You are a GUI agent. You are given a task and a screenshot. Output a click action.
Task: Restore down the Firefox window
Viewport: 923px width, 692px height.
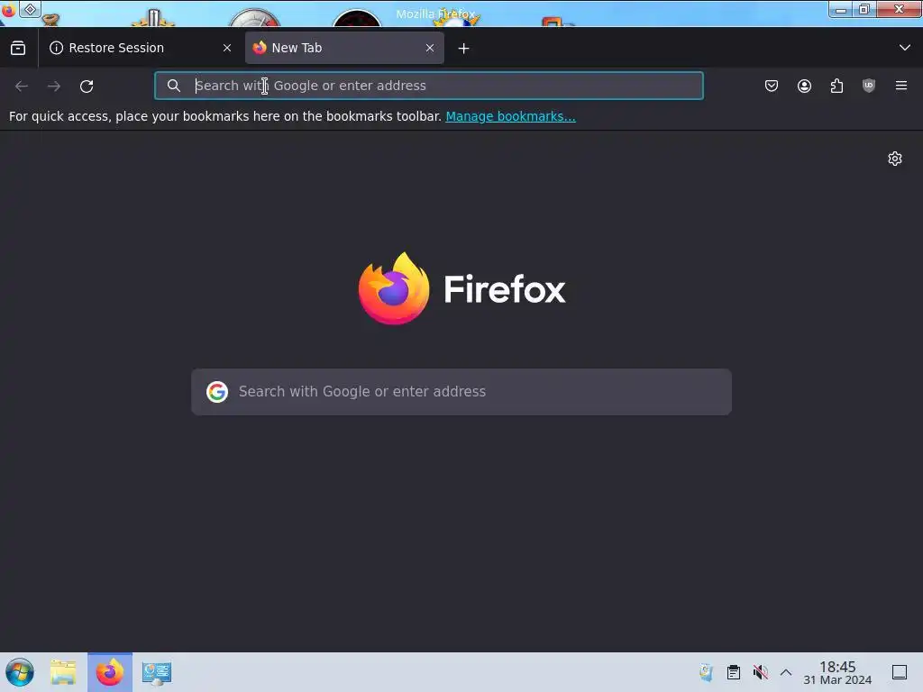[864, 9]
